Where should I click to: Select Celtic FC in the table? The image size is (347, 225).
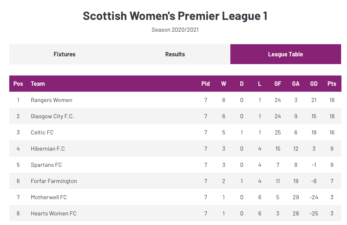(x=42, y=132)
